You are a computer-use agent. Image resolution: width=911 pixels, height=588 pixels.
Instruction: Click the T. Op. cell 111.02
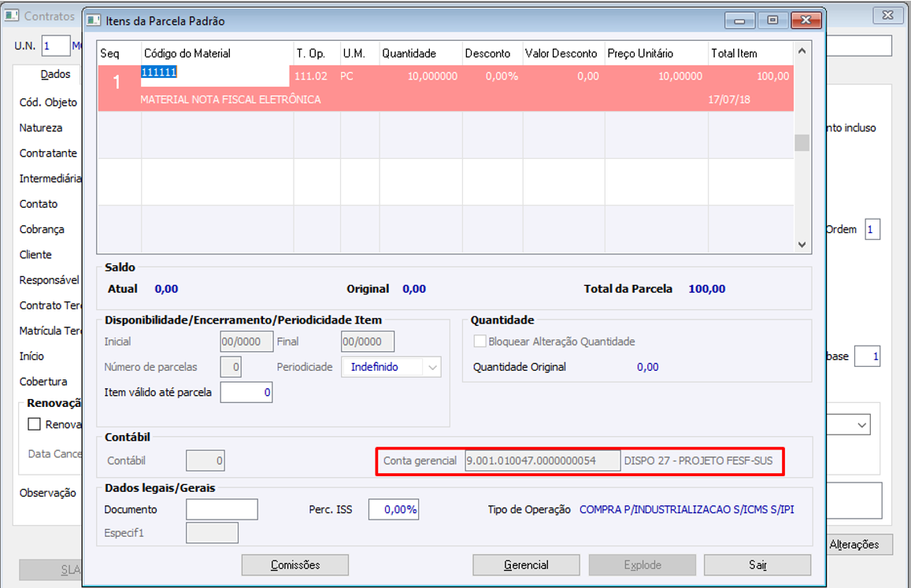pyautogui.click(x=311, y=76)
